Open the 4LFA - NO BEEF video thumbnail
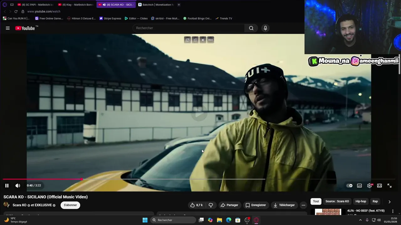This screenshot has height=225, width=401. [x=328, y=212]
